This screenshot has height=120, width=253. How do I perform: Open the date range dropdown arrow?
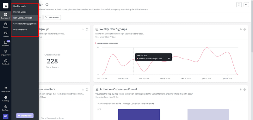pos(40,17)
